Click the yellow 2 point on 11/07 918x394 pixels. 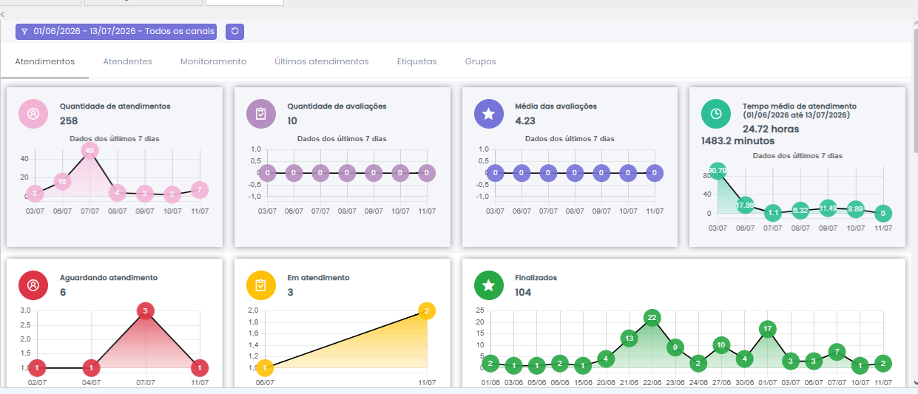427,311
